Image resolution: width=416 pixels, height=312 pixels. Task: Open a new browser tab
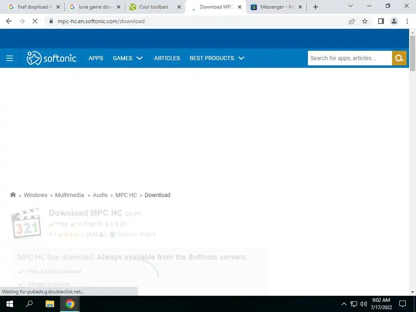[315, 7]
